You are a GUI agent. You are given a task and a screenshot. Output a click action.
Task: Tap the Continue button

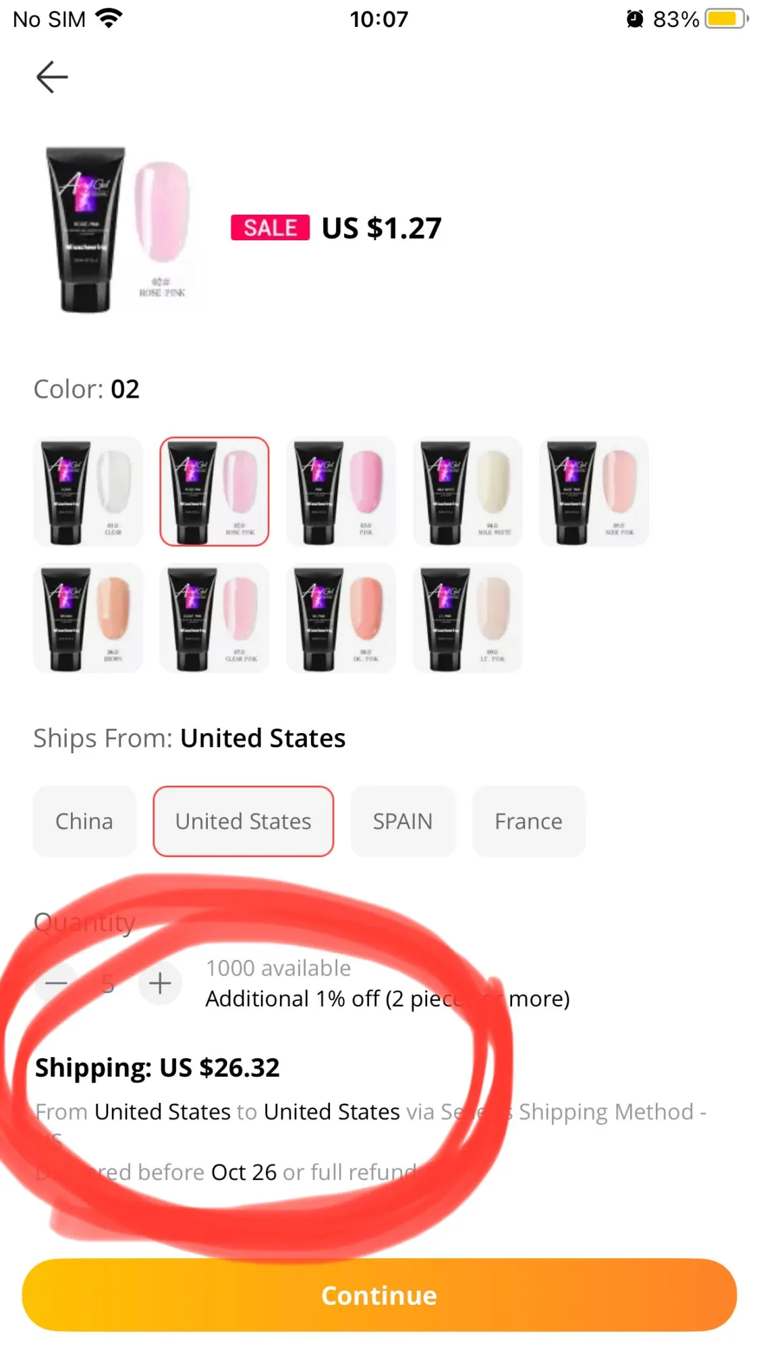point(379,1295)
